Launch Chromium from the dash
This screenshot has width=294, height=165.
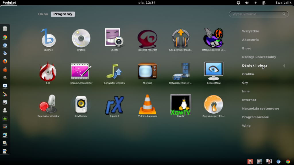[x=5, y=45]
